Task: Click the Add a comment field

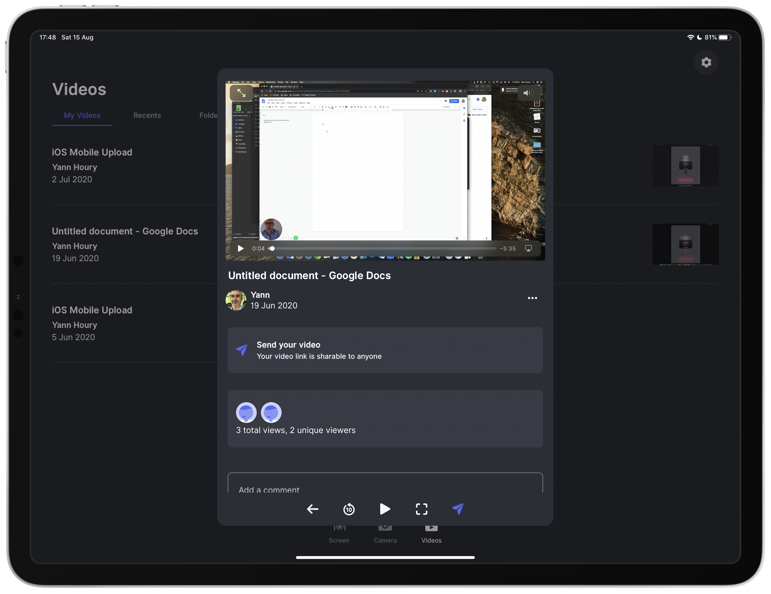Action: coord(385,483)
